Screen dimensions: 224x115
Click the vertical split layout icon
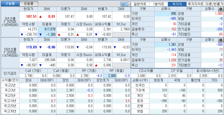pos(128,4)
